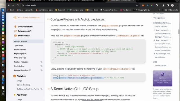
Task: Jump to 1. Install via NPM
Action: pos(161,27)
